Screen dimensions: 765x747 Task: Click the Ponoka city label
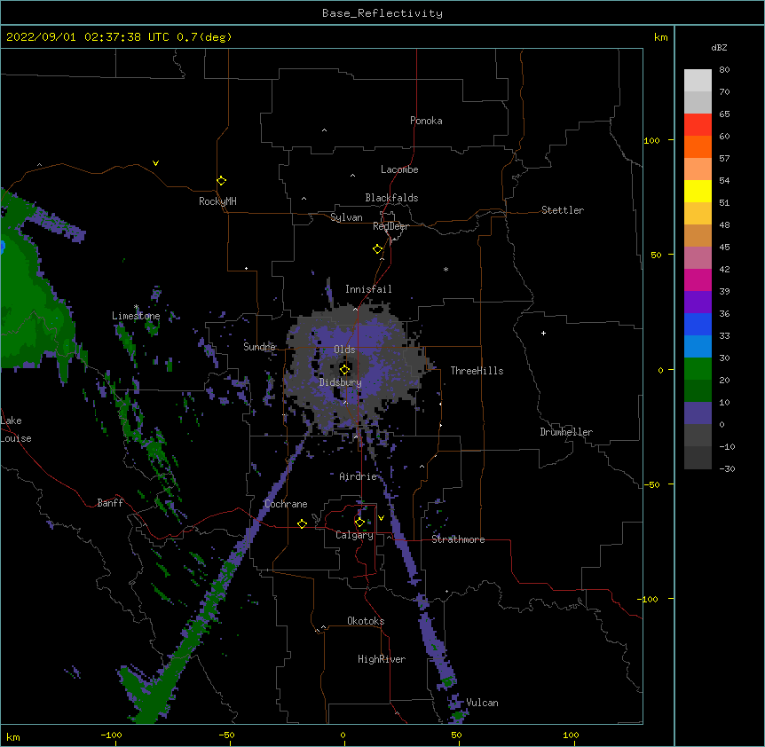click(x=426, y=121)
